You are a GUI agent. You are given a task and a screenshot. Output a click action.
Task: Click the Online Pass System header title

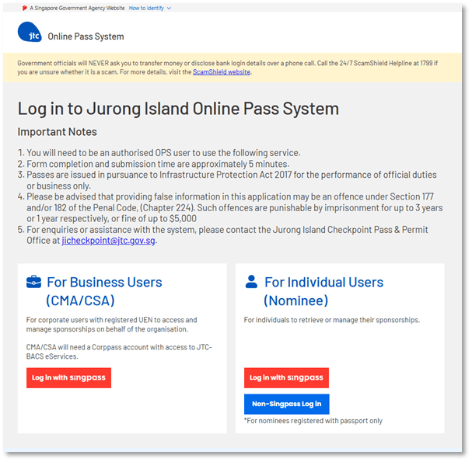click(86, 36)
